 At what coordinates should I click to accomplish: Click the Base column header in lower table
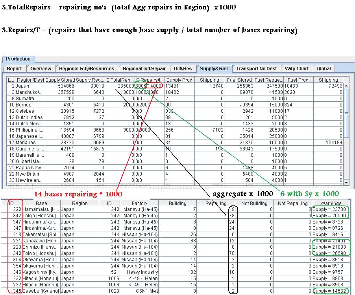tap(41, 203)
